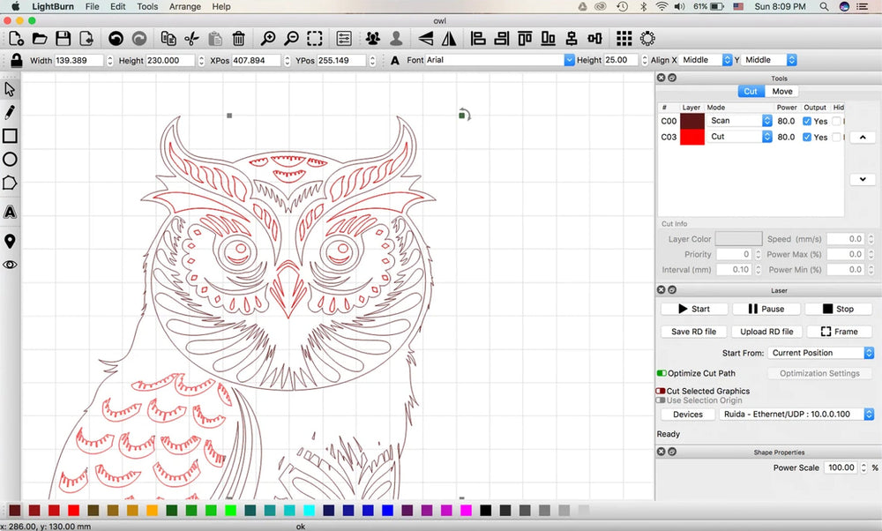Image resolution: width=882 pixels, height=531 pixels.
Task: Open the Arrange menu
Action: point(184,6)
